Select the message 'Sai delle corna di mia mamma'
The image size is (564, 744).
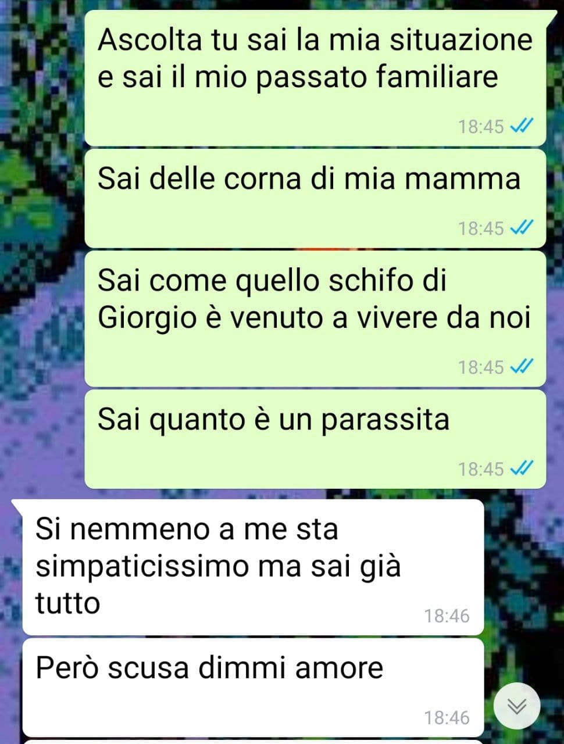[x=316, y=198]
